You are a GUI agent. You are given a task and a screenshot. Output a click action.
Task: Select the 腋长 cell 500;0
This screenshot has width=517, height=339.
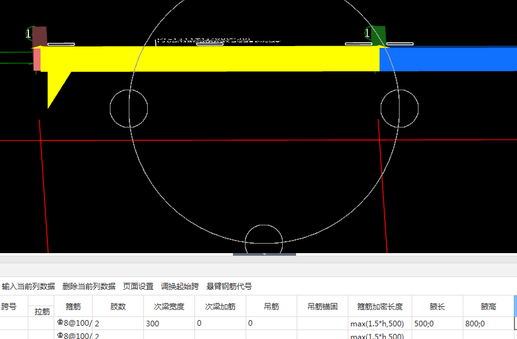click(x=437, y=323)
